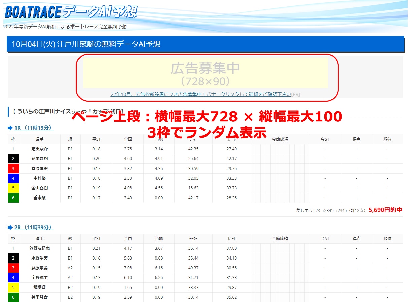Viewport: 411px width, 302px height.
Task: Select racer 宇野弥生 in race 2R
Action: [39, 277]
